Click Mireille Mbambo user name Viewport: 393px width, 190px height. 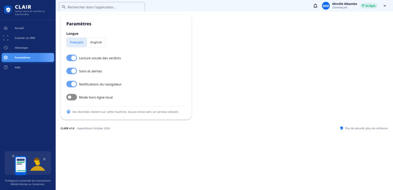(x=345, y=4)
